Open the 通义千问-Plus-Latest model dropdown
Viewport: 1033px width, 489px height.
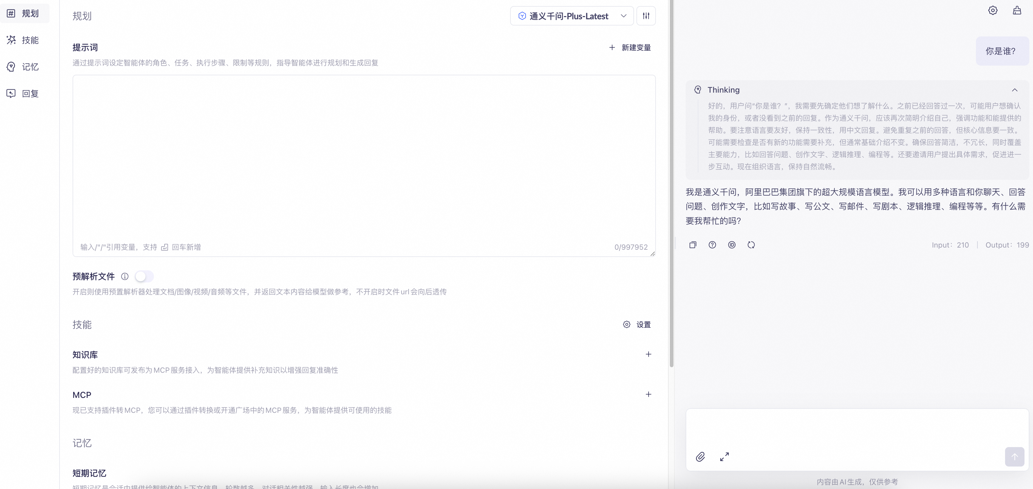click(571, 16)
